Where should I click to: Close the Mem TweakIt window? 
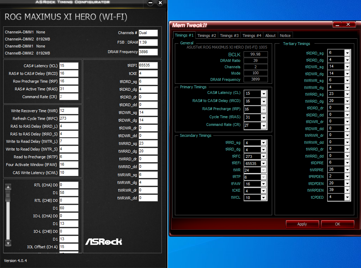[x=348, y=24]
